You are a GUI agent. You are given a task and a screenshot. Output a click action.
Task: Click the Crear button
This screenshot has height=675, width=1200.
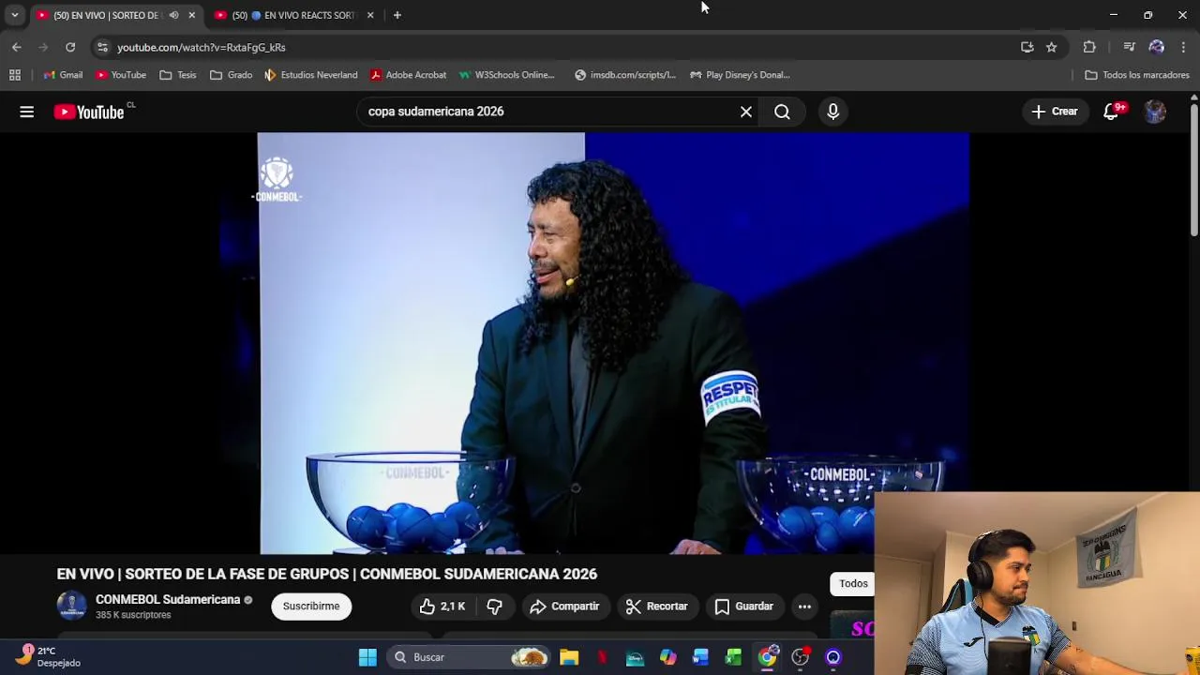(x=1055, y=112)
